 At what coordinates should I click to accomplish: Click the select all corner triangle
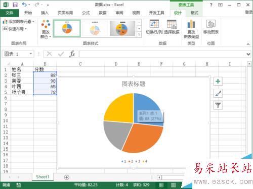[x=8, y=64]
